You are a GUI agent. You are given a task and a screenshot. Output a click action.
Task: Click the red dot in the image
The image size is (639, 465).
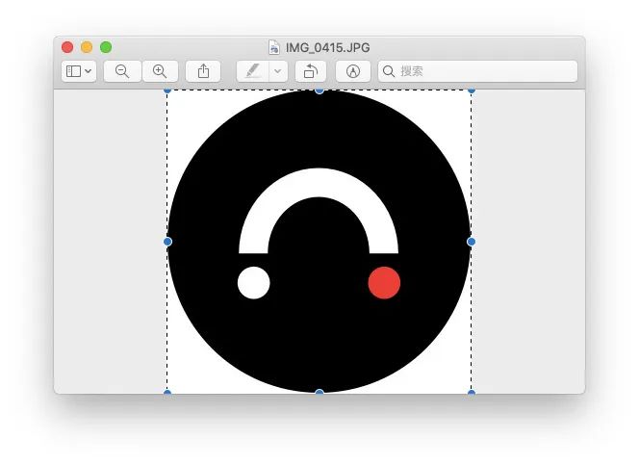[384, 283]
